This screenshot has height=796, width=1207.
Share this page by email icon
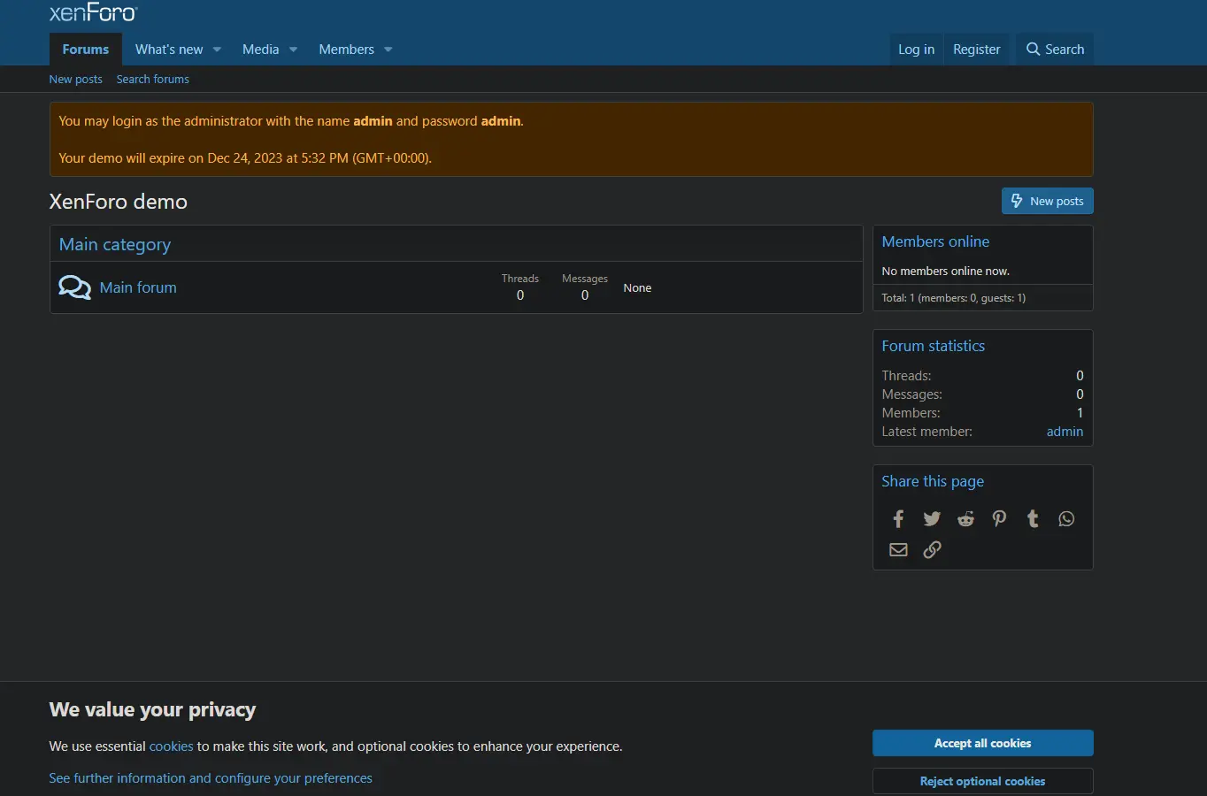point(898,550)
